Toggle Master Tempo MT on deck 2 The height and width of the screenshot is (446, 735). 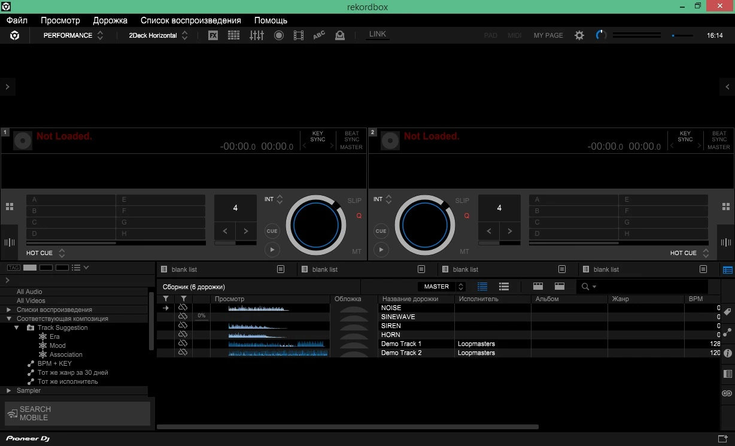[464, 252]
